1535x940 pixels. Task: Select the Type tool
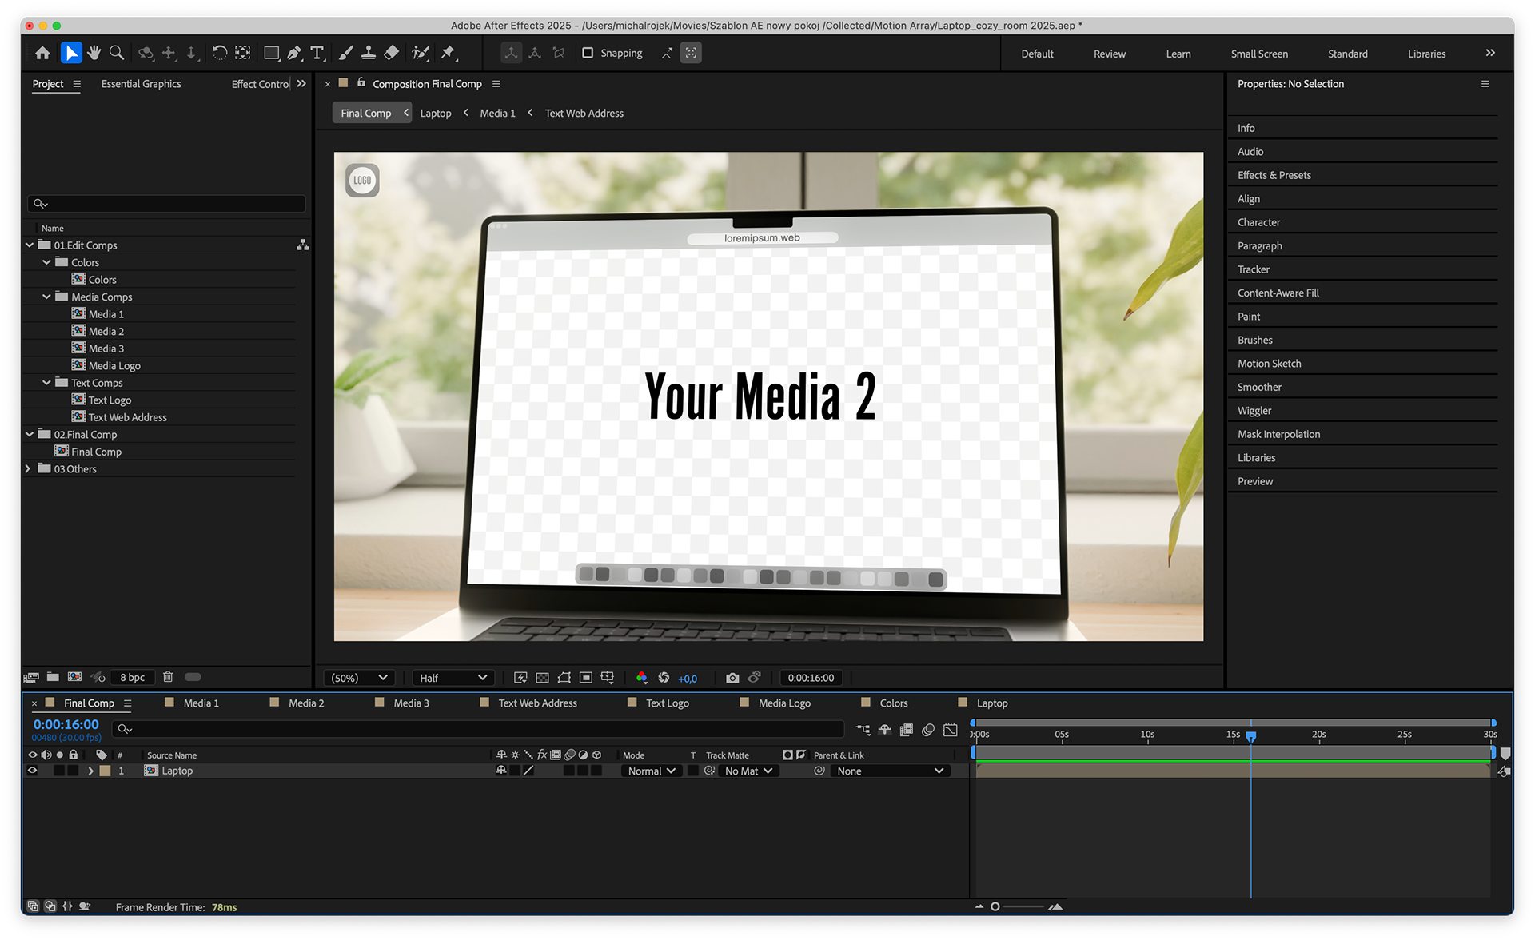coord(317,53)
